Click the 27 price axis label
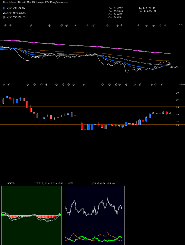The width and height of the screenshot is (185, 245). (x=177, y=100)
